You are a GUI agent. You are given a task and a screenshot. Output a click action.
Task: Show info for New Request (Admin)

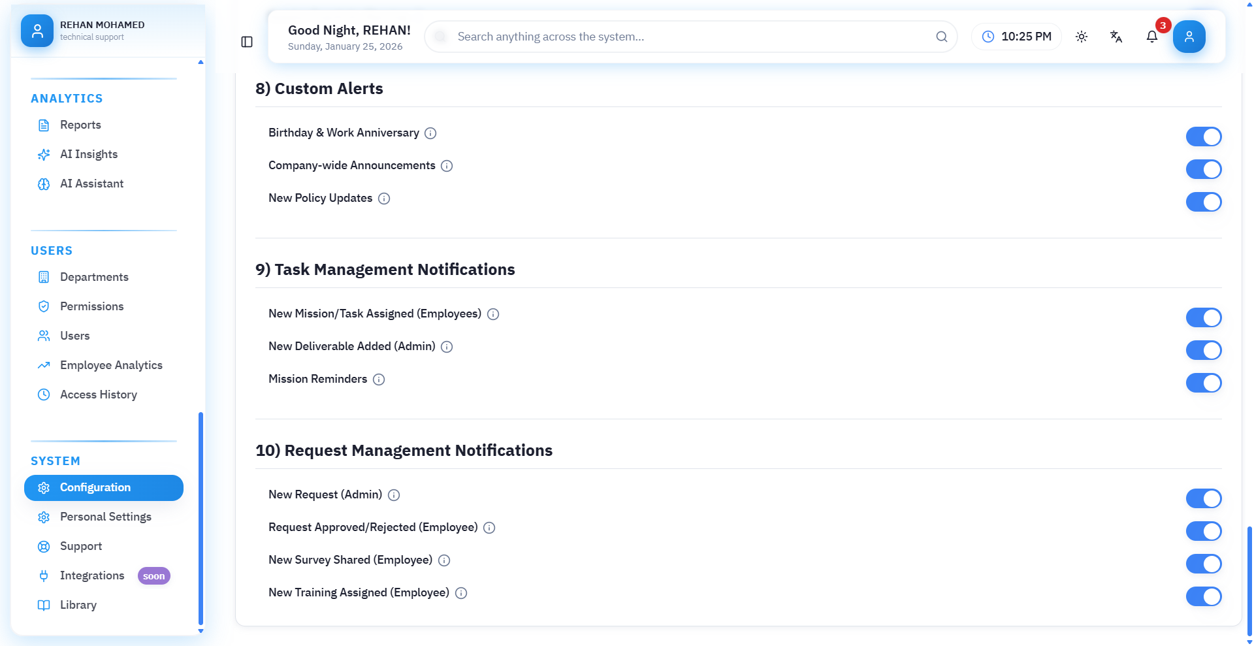coord(394,495)
